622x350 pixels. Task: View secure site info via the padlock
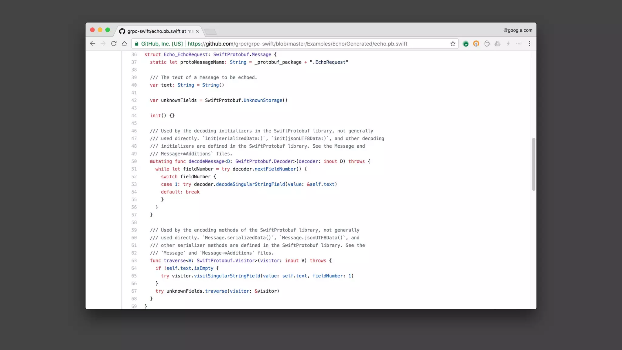137,44
